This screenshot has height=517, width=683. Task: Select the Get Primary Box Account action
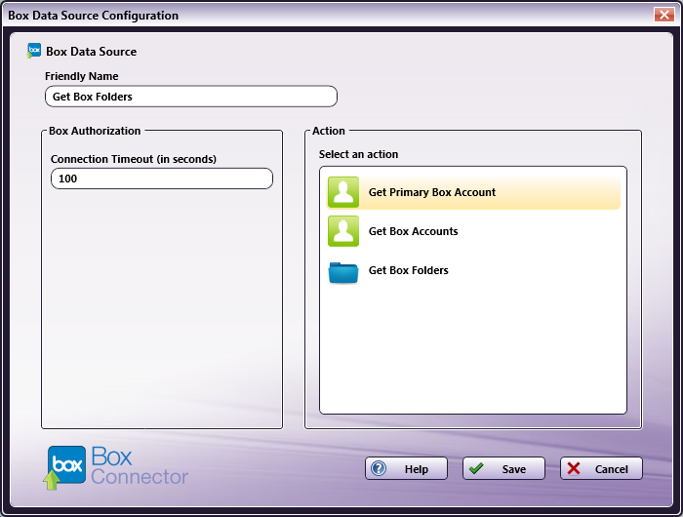click(473, 192)
